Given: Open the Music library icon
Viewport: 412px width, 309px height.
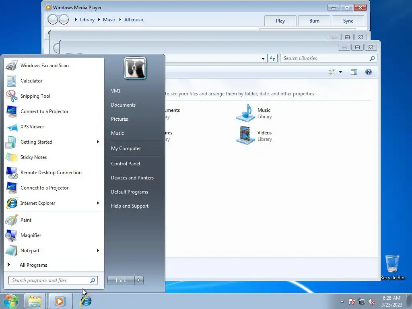Looking at the screenshot, I should click(245, 113).
